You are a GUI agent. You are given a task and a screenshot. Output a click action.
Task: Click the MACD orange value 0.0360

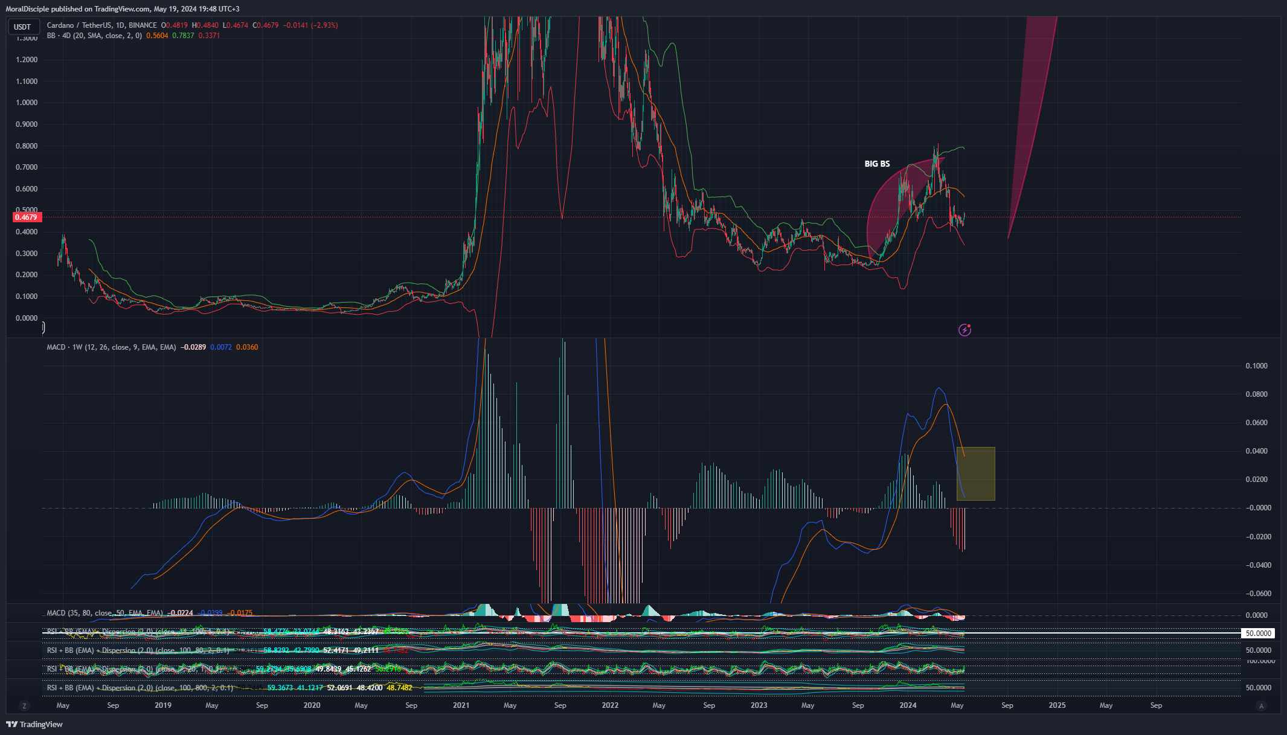click(247, 347)
